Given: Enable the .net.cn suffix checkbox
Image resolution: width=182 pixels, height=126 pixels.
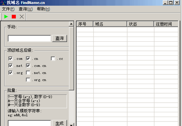Looking at the screenshot, I should pyautogui.click(x=28, y=73).
